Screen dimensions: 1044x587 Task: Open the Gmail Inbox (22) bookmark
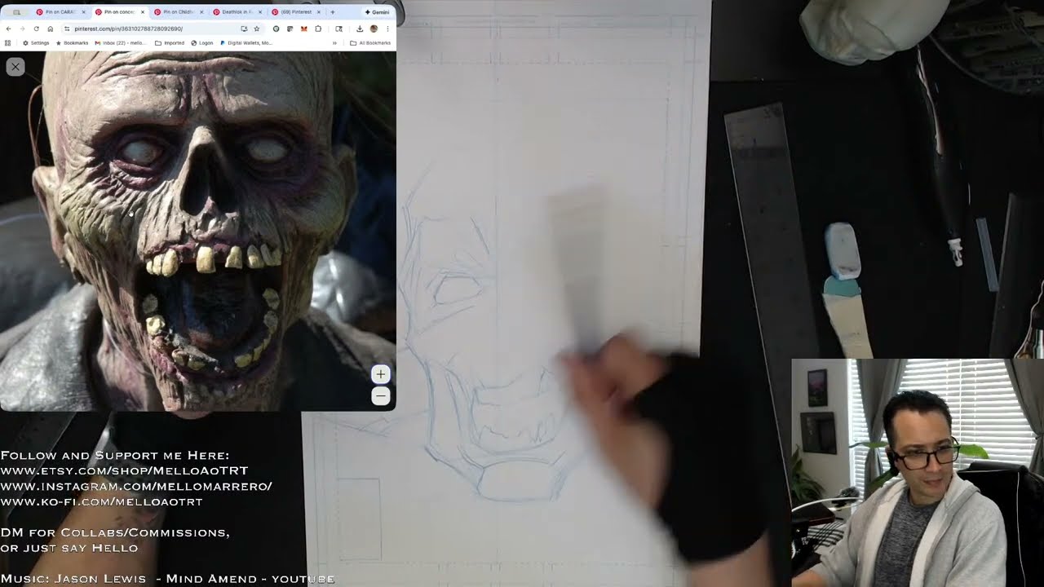tap(121, 42)
